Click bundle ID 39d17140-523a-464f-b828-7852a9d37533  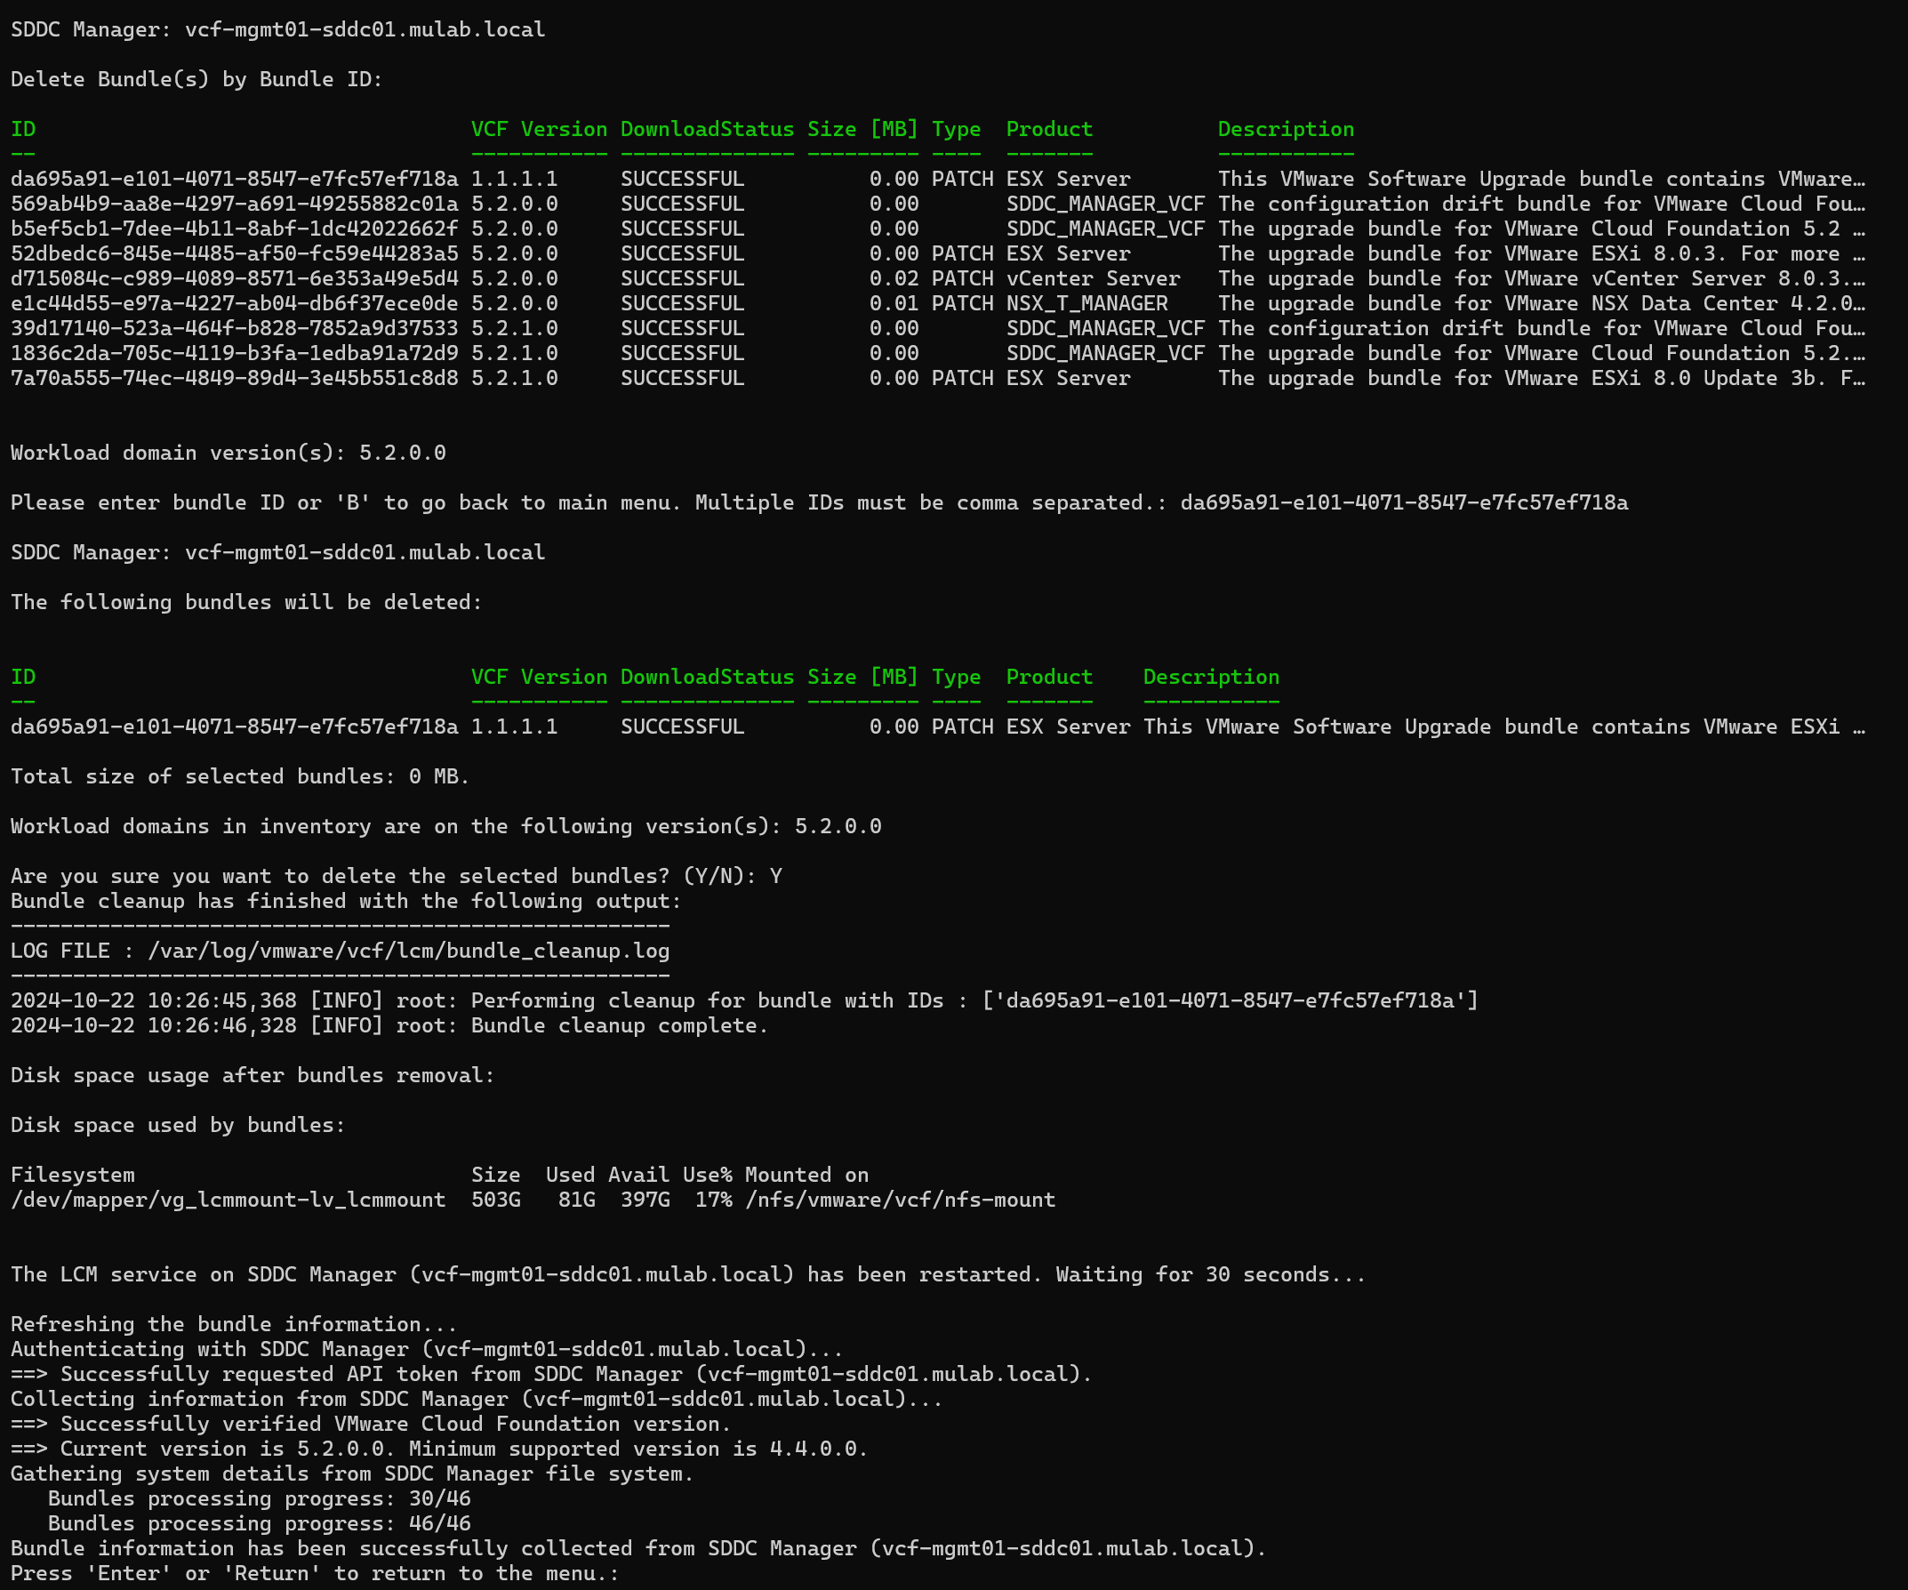pyautogui.click(x=235, y=328)
